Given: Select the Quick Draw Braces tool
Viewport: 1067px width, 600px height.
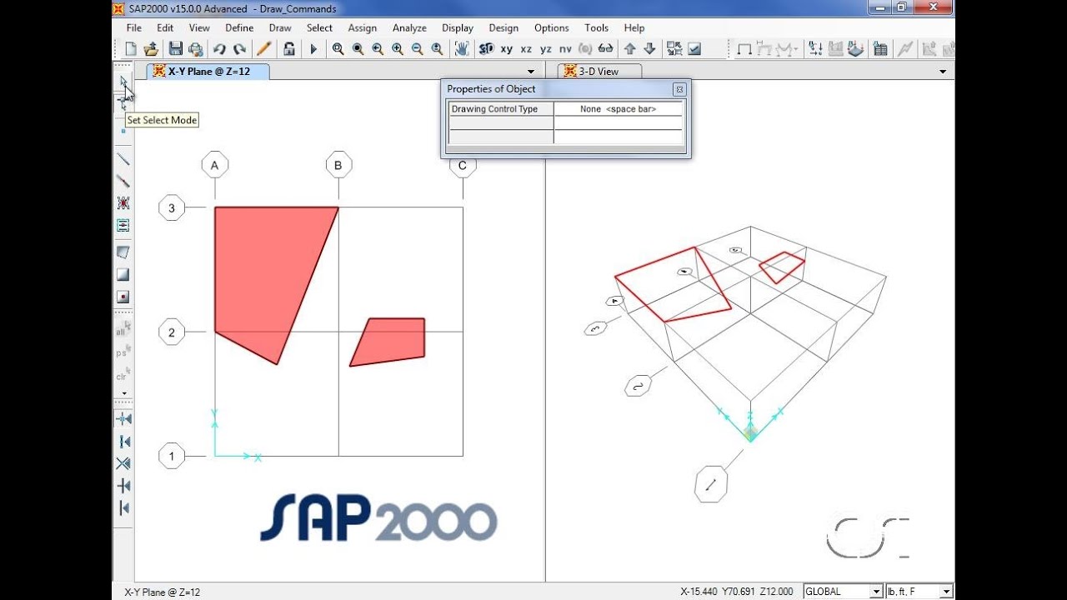Looking at the screenshot, I should (x=123, y=203).
